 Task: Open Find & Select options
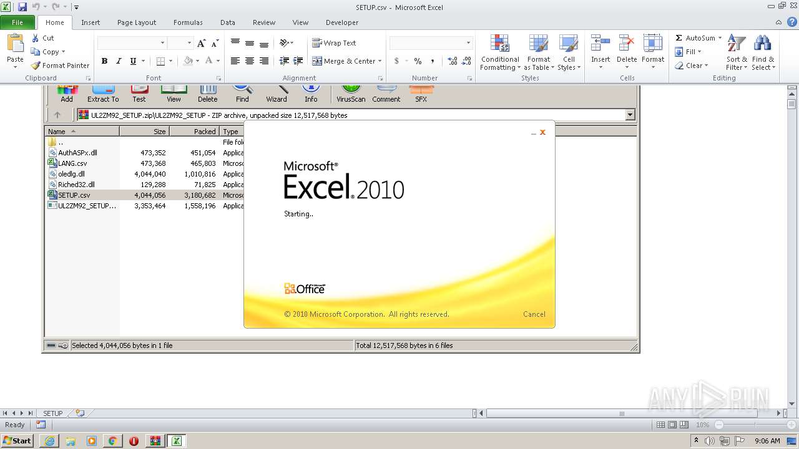[763, 52]
